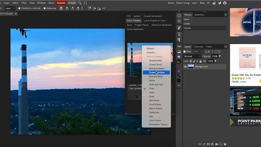The height and width of the screenshot is (147, 261).
Task: Open the About link
Action: click(x=171, y=3)
